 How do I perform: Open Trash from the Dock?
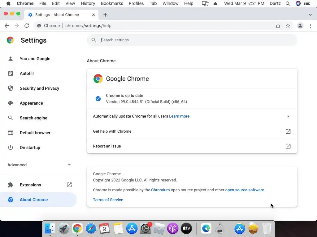pyautogui.click(x=267, y=228)
